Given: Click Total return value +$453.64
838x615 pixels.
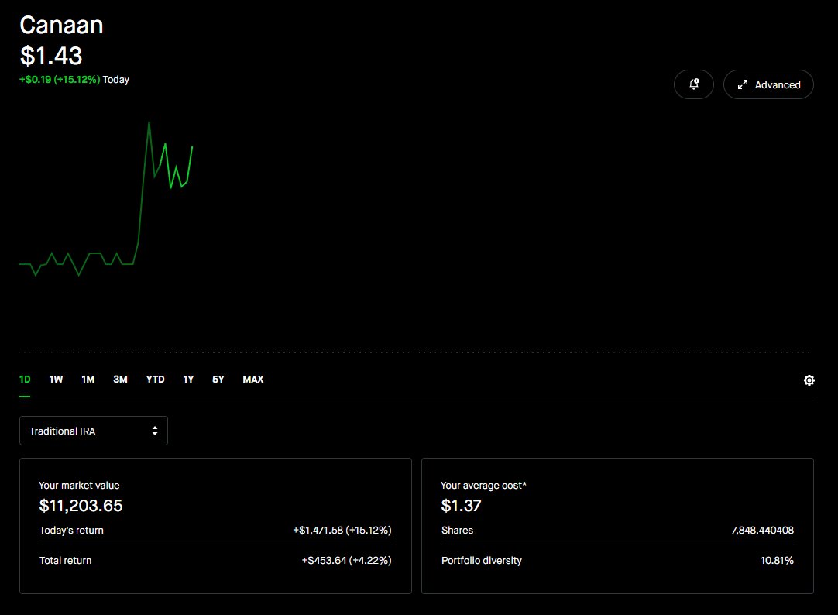Looking at the screenshot, I should 346,560.
